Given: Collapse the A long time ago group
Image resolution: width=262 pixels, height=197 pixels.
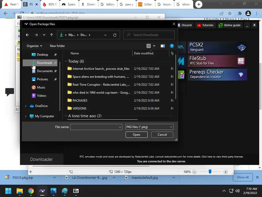Looking at the screenshot, I should pos(66,116).
